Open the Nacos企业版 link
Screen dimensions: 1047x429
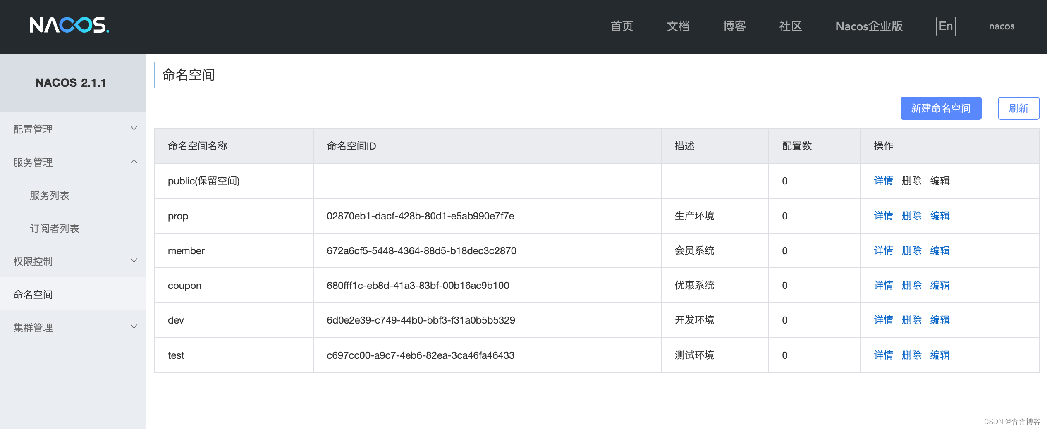click(x=869, y=26)
